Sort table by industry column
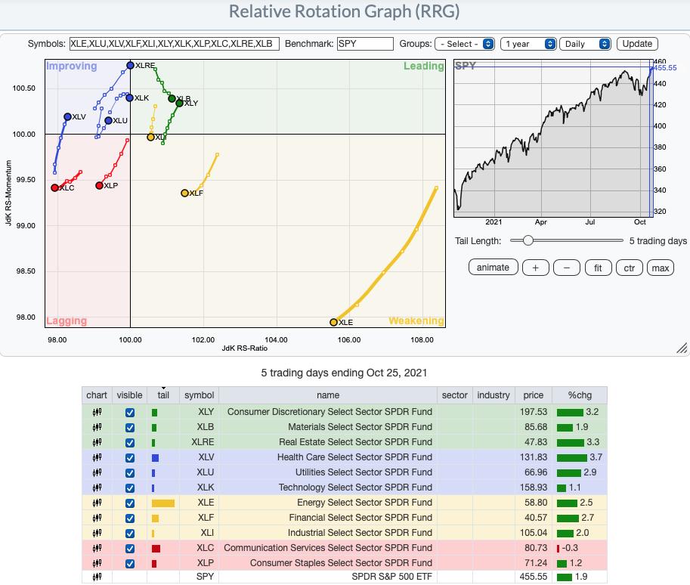690x585 pixels. [494, 395]
